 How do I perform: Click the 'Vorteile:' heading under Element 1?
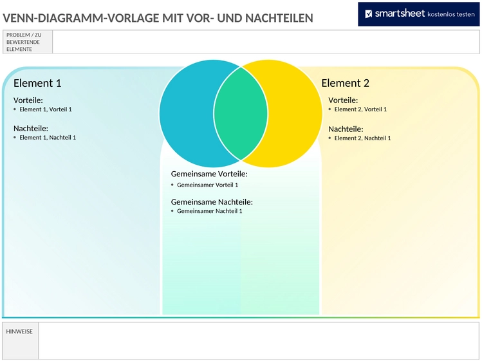[x=28, y=100]
